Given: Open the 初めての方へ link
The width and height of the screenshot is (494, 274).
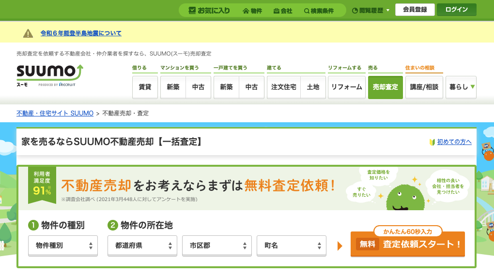Looking at the screenshot, I should point(454,142).
